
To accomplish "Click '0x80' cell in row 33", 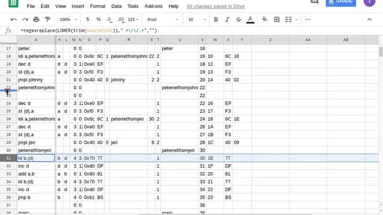I will pyautogui.click(x=89, y=174).
